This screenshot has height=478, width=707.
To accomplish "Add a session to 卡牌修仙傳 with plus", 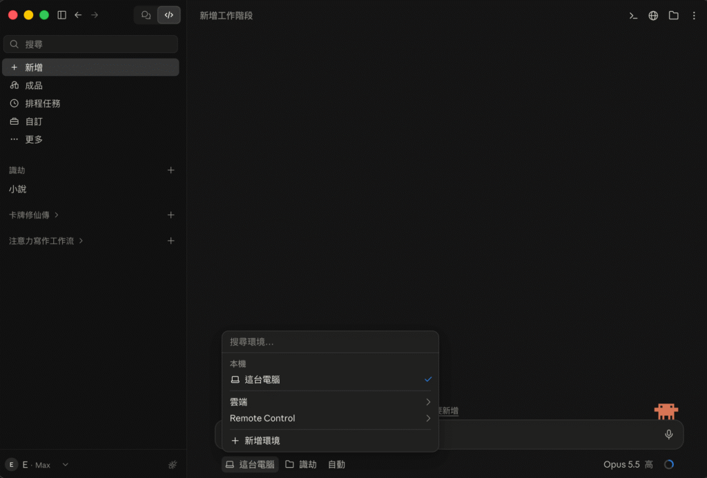I will click(171, 215).
